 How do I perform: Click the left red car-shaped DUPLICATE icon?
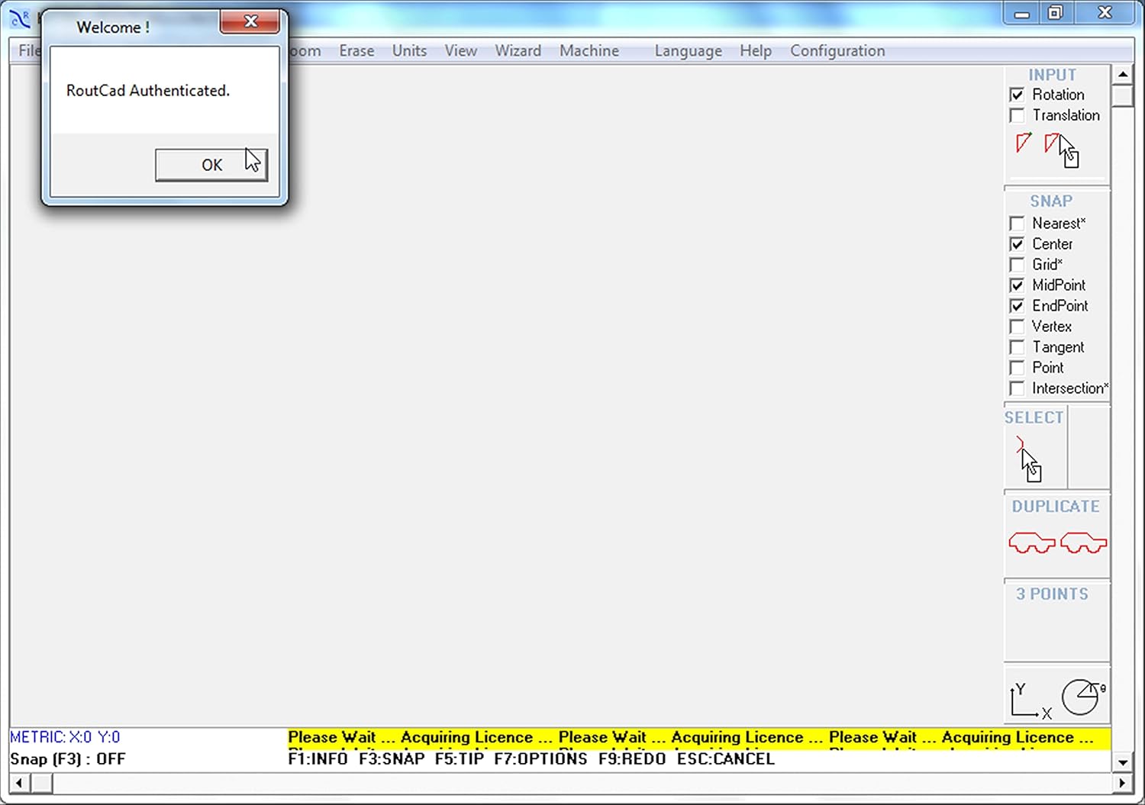pyautogui.click(x=1032, y=543)
